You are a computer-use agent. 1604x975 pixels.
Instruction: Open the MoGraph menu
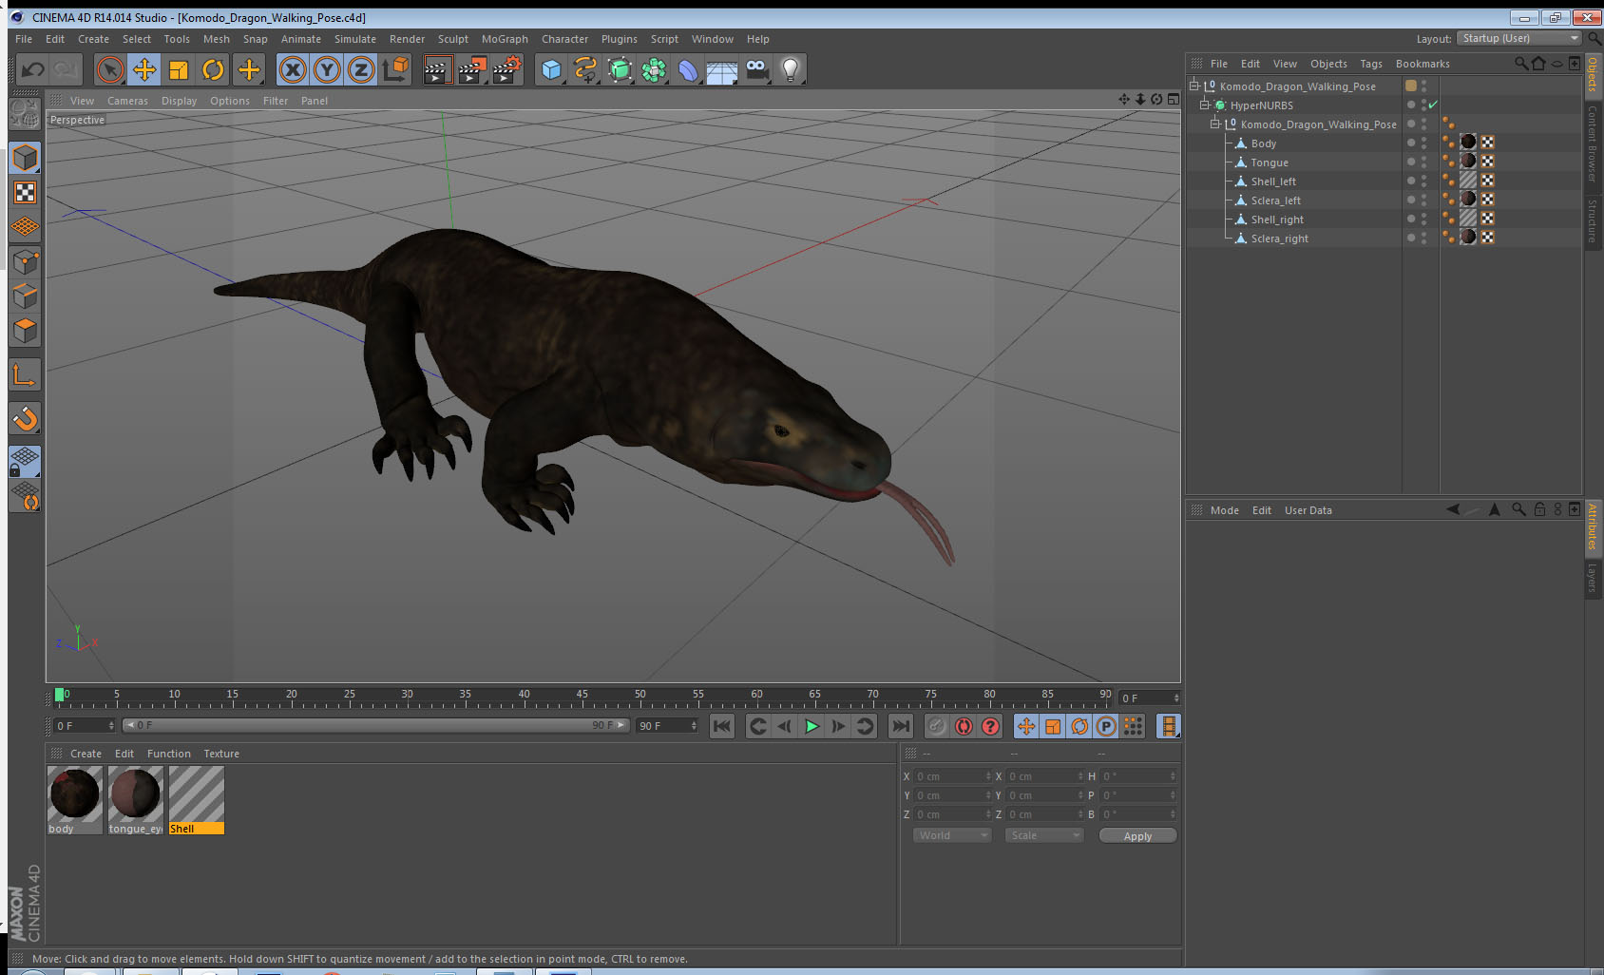pyautogui.click(x=504, y=39)
